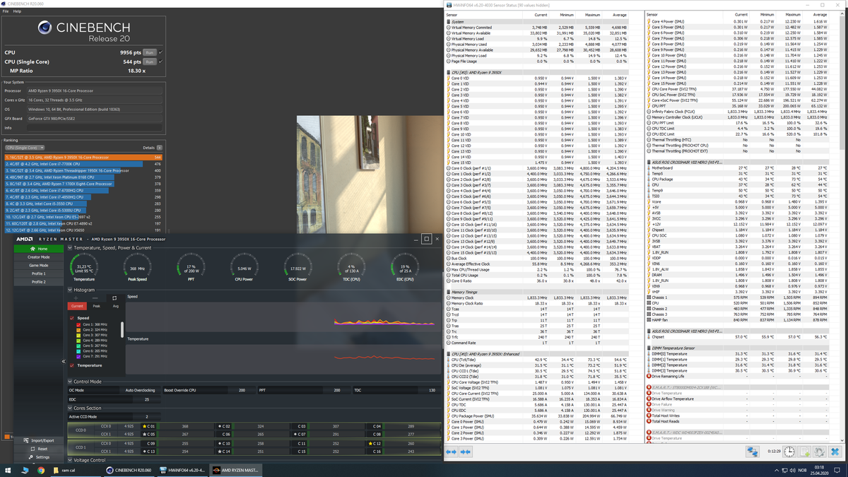
Task: Switch to Creator Mode in Ryzen Master
Action: (x=39, y=257)
